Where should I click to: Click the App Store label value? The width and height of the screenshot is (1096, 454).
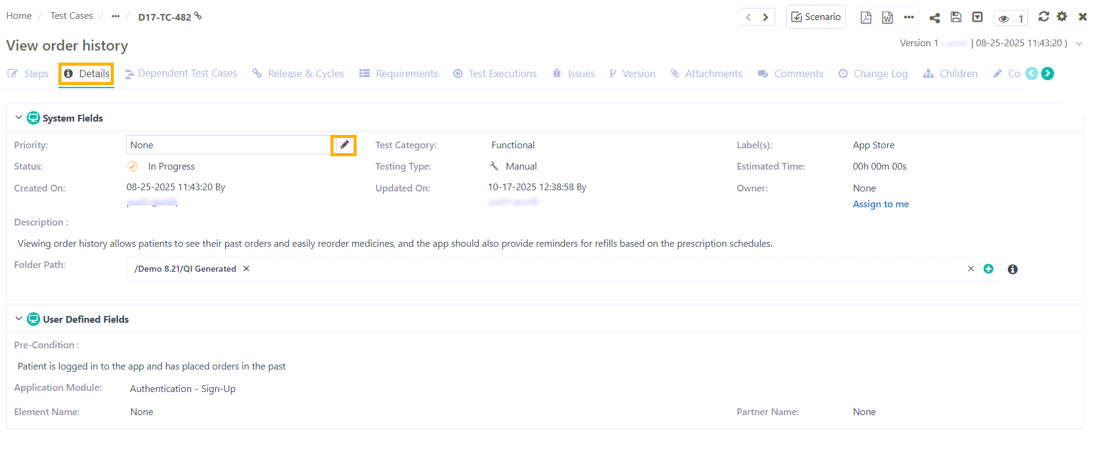click(x=873, y=145)
